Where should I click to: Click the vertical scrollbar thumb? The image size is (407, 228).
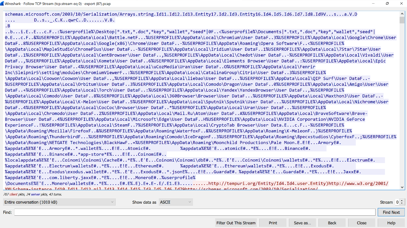(402, 20)
